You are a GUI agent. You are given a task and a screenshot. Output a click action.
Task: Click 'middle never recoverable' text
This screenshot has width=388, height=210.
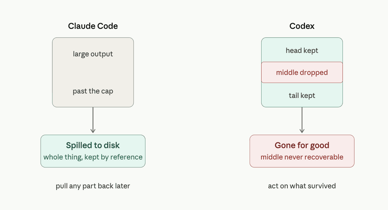302,157
